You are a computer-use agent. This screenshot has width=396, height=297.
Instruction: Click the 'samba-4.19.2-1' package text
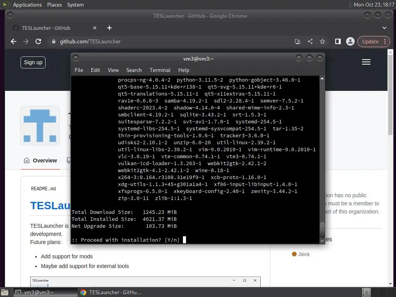186,101
